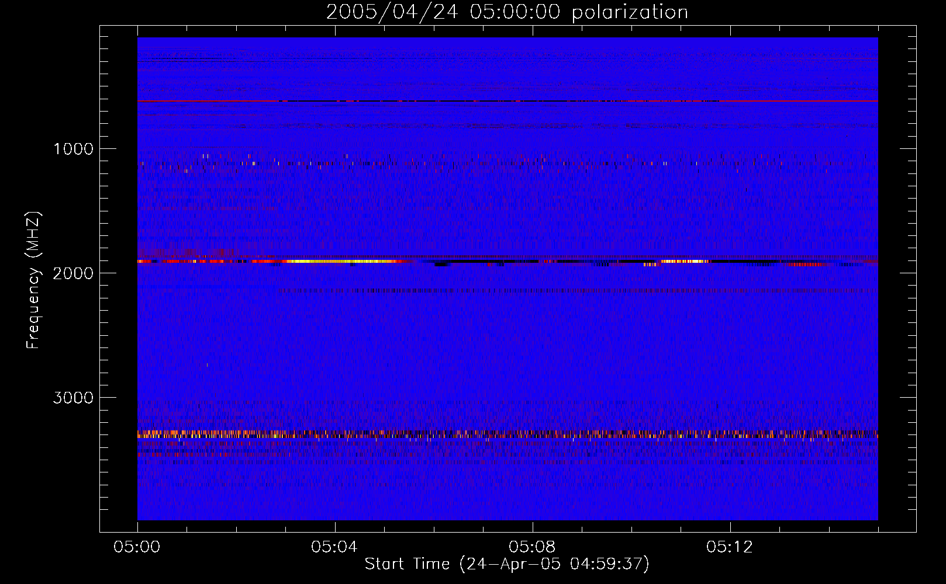Click the "Start Time (24-Apr-05 04:59:37)" axis label

507,564
